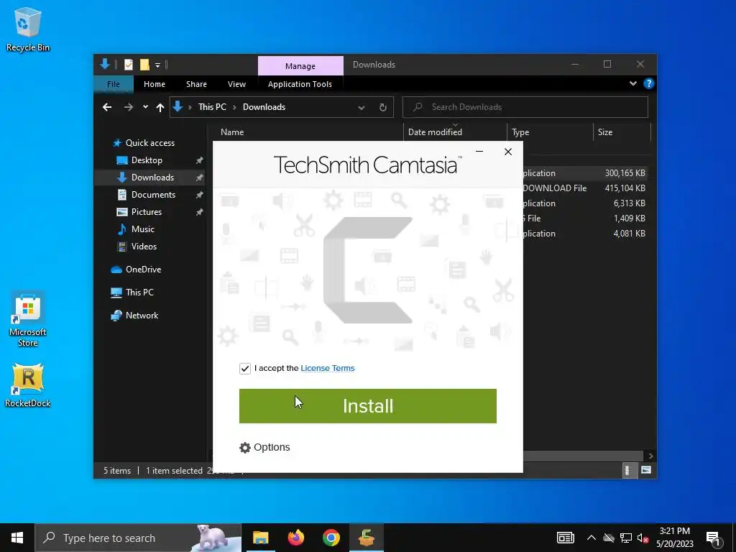This screenshot has height=552, width=736.
Task: Switch to the Share ribbon tab
Action: [x=196, y=84]
